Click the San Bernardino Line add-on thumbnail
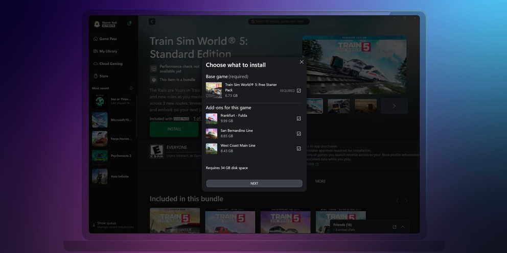Viewport: 507px width, 253px height. tap(212, 134)
